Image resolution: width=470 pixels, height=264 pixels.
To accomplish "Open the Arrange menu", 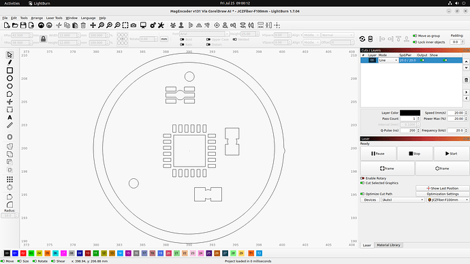I will coord(37,18).
